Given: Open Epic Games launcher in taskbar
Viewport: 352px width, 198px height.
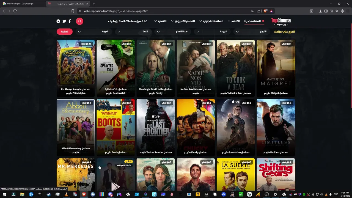Looking at the screenshot, I should [40, 194].
